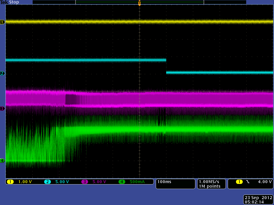Click the 23 Sep 2012 date readout
274x205 pixels.
tap(258, 198)
